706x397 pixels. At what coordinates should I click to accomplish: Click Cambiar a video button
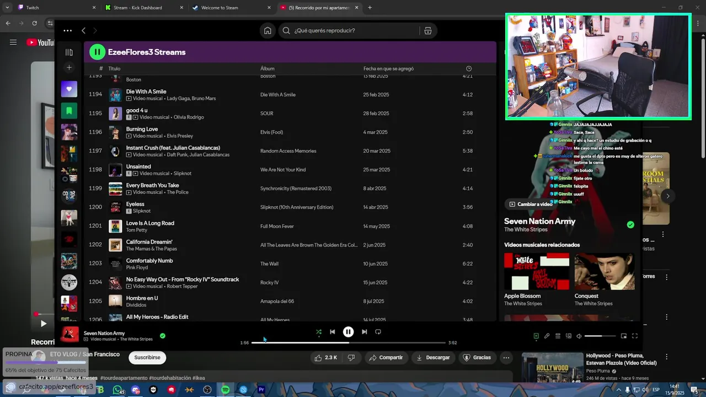point(531,204)
